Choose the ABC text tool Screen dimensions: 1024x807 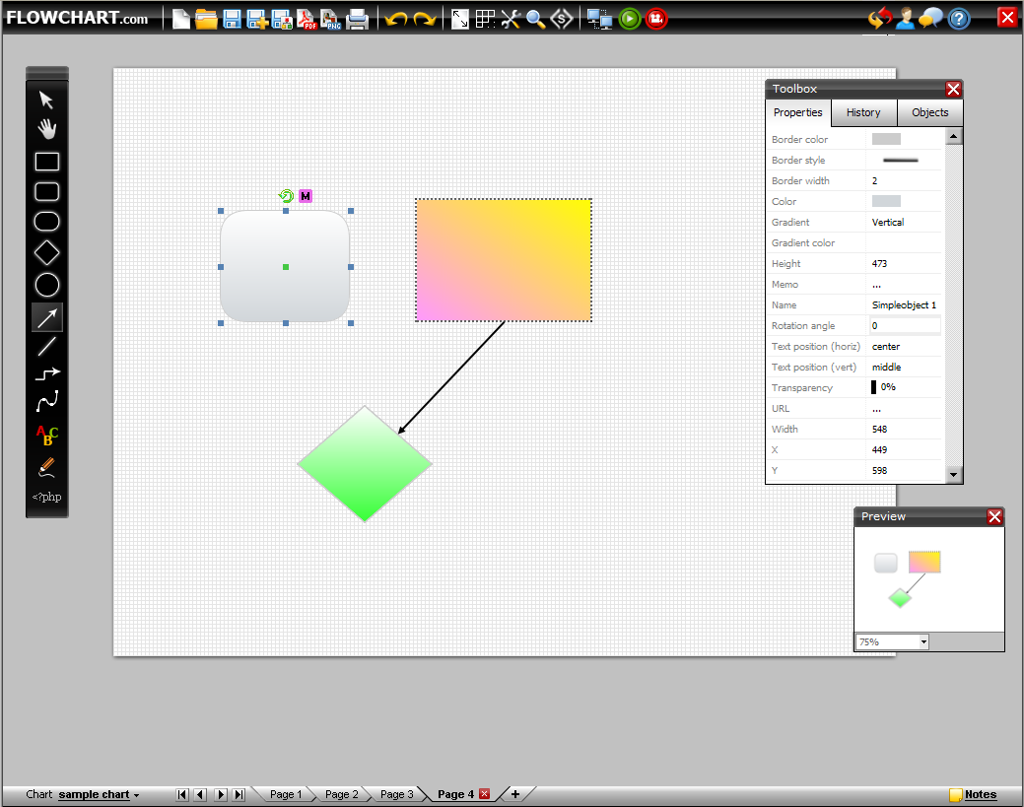tap(45, 436)
